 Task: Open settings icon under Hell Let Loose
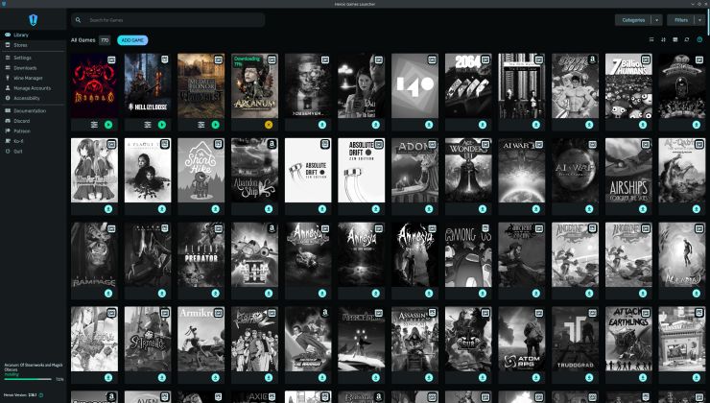(148, 125)
